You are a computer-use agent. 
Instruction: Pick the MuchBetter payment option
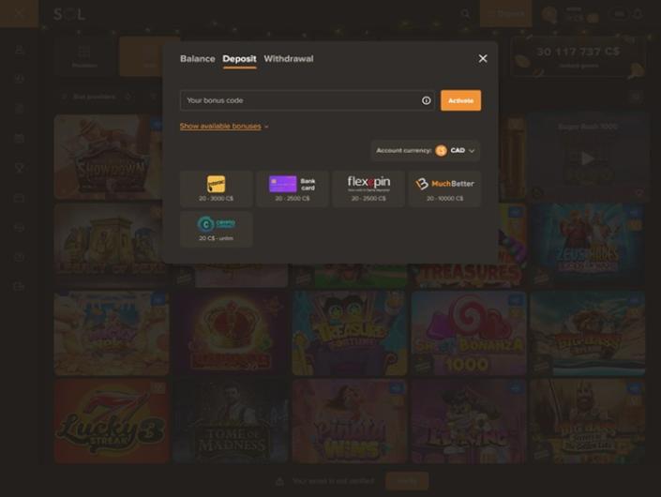444,188
